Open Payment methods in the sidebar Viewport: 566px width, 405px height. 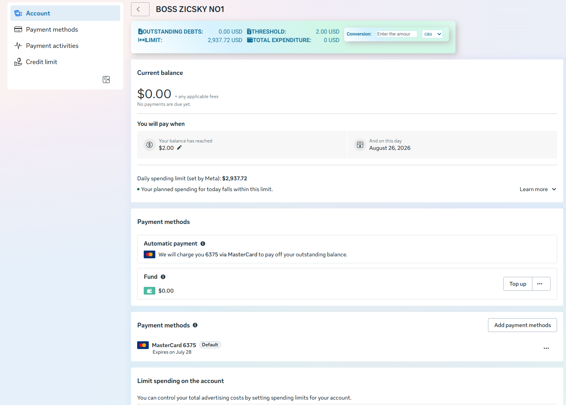tap(65, 29)
